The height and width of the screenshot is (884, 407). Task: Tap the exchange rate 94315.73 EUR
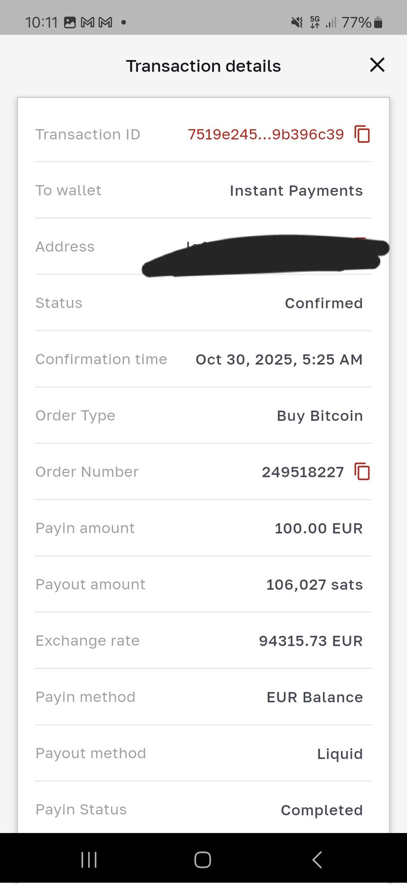pyautogui.click(x=311, y=641)
